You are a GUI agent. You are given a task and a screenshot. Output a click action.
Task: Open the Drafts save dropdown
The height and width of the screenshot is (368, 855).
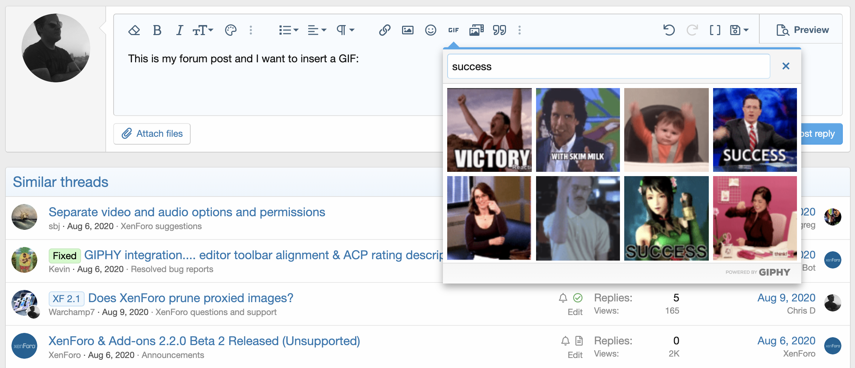pos(739,30)
